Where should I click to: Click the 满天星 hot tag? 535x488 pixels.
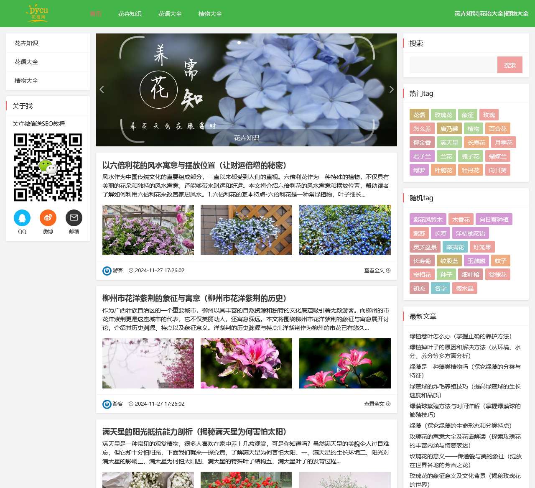coord(449,143)
